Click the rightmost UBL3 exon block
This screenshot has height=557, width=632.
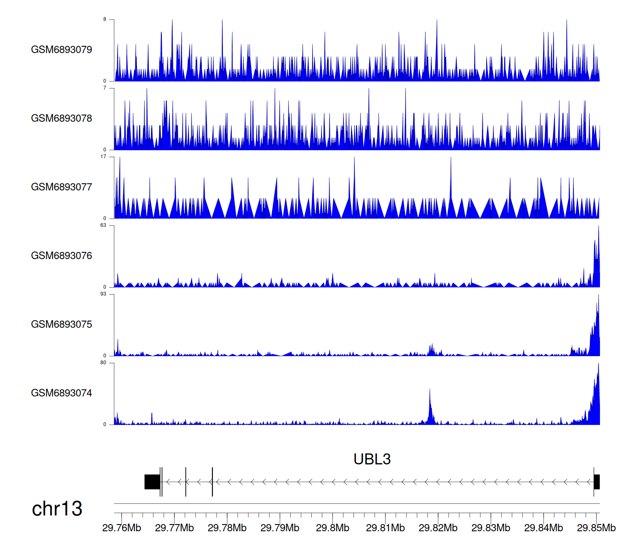pos(597,482)
